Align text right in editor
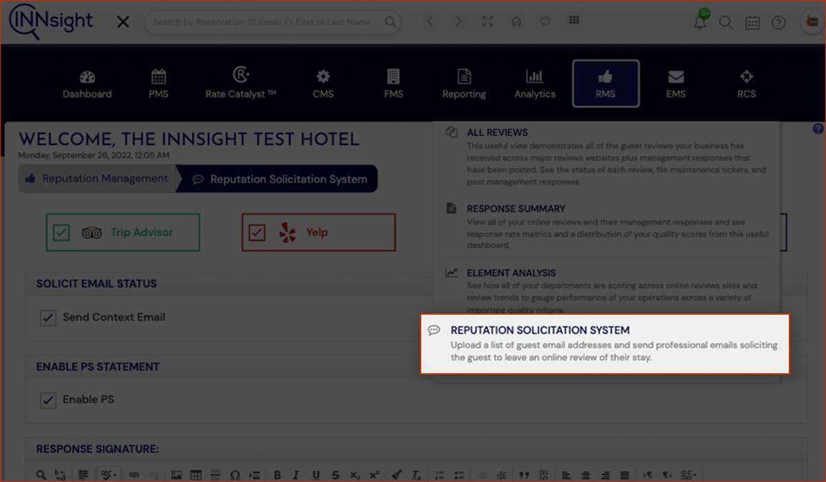The width and height of the screenshot is (826, 482). (604, 474)
